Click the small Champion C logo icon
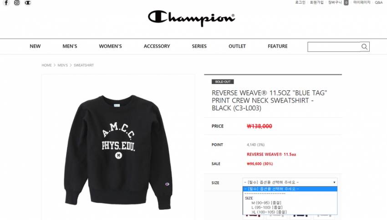Screen dimensions: 387x220 point(28,3)
